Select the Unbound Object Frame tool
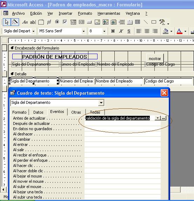 click(x=106, y=22)
